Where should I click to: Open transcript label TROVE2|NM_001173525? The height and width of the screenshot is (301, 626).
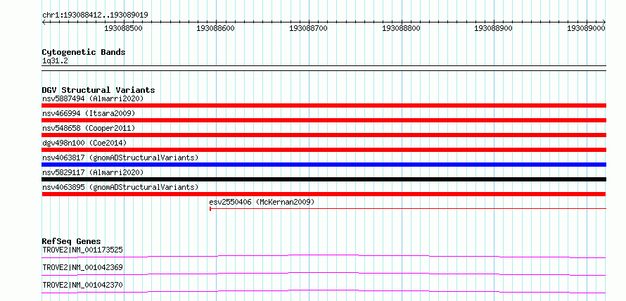coord(82,250)
